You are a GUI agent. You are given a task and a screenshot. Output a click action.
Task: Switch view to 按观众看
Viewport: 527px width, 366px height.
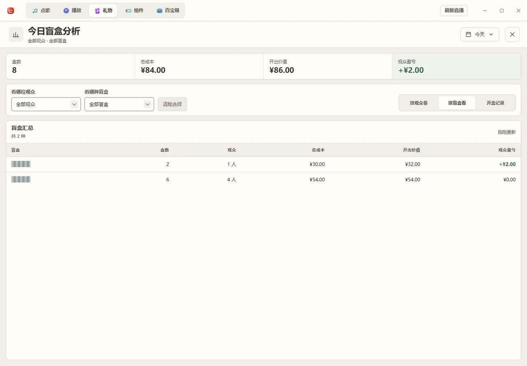[419, 103]
